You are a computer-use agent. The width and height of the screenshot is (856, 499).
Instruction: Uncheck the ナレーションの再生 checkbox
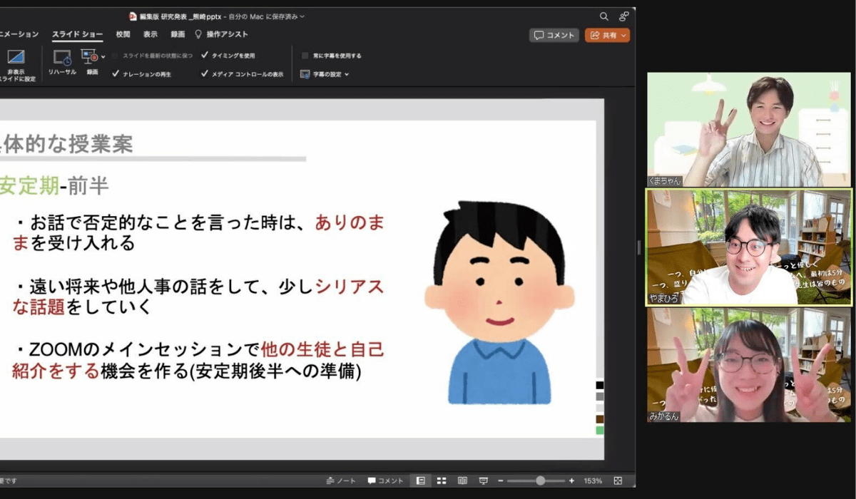[x=116, y=73]
